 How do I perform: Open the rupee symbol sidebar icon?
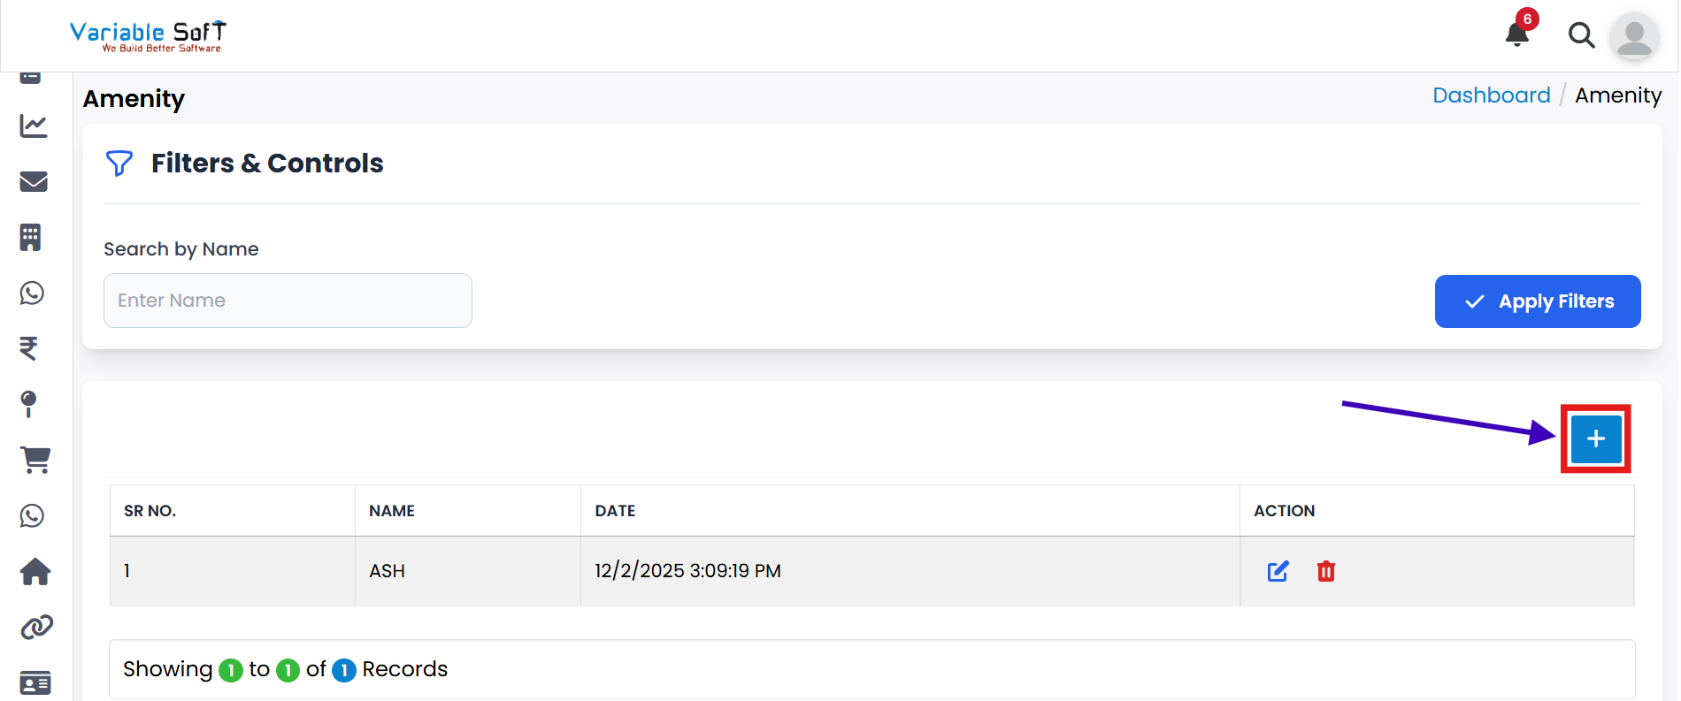[29, 348]
